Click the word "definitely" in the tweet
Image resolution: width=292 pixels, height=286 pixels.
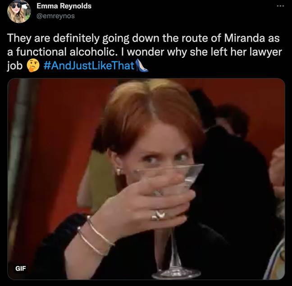(76, 38)
